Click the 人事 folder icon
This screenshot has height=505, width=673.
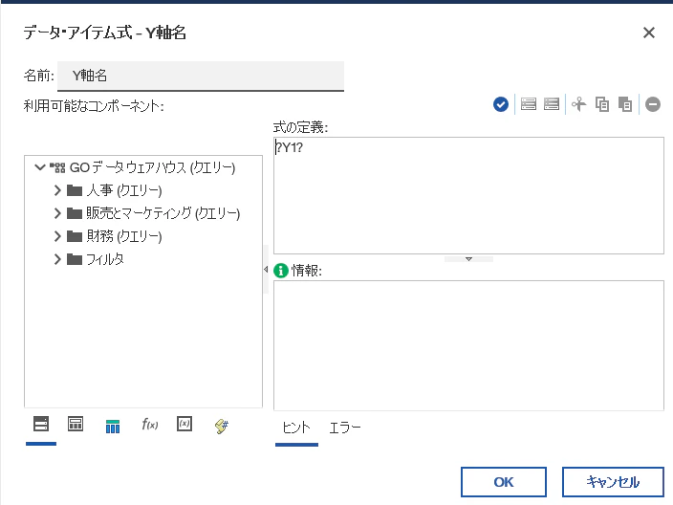[75, 190]
